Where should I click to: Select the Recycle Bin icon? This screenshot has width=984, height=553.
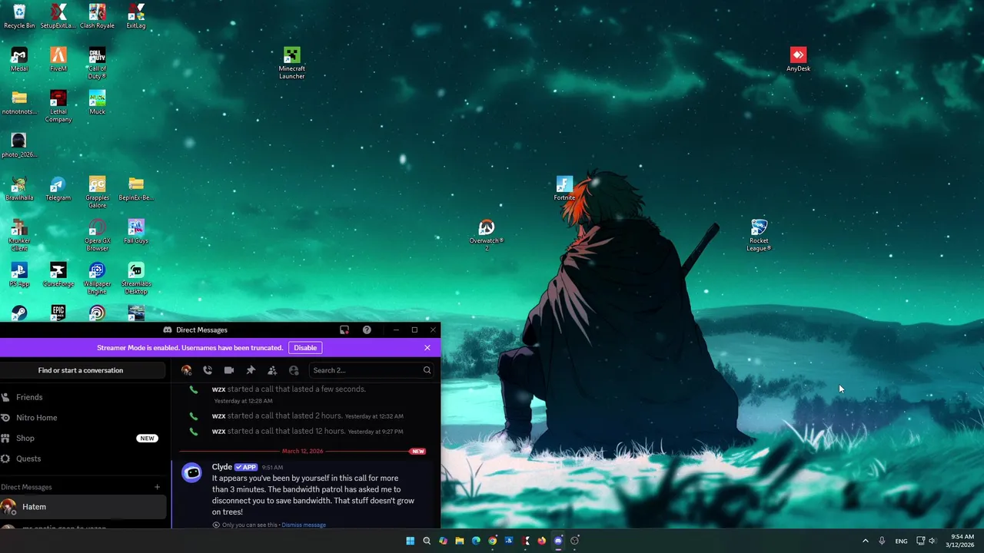tap(19, 16)
